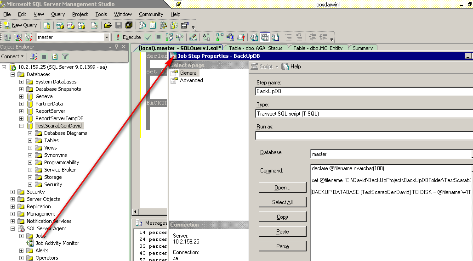
Task: Switch to Table - dbo.AGA_Status tab
Action: coord(256,48)
